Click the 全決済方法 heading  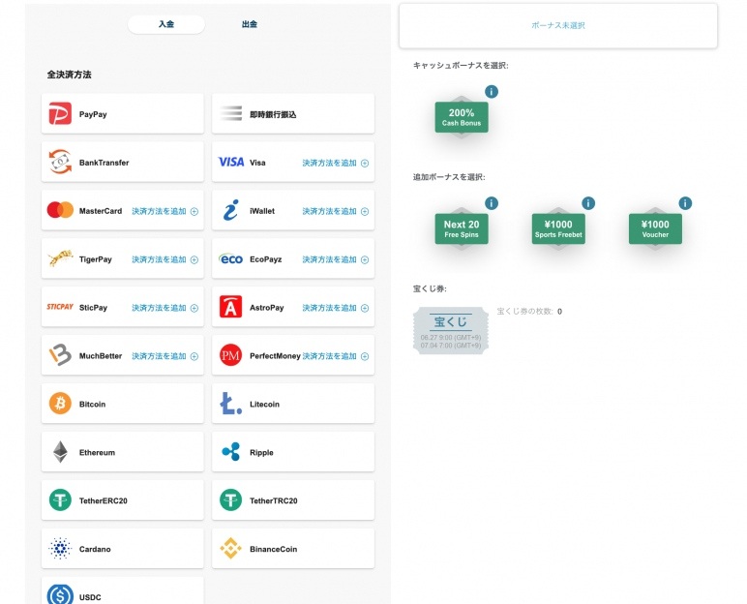(69, 75)
